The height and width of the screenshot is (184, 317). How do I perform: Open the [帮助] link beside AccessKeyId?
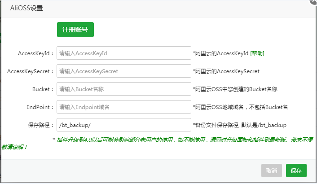(x=257, y=53)
